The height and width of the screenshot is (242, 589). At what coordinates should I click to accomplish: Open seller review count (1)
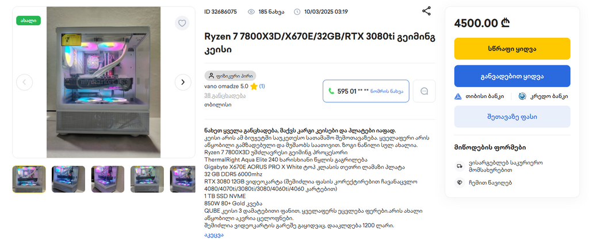click(x=262, y=86)
